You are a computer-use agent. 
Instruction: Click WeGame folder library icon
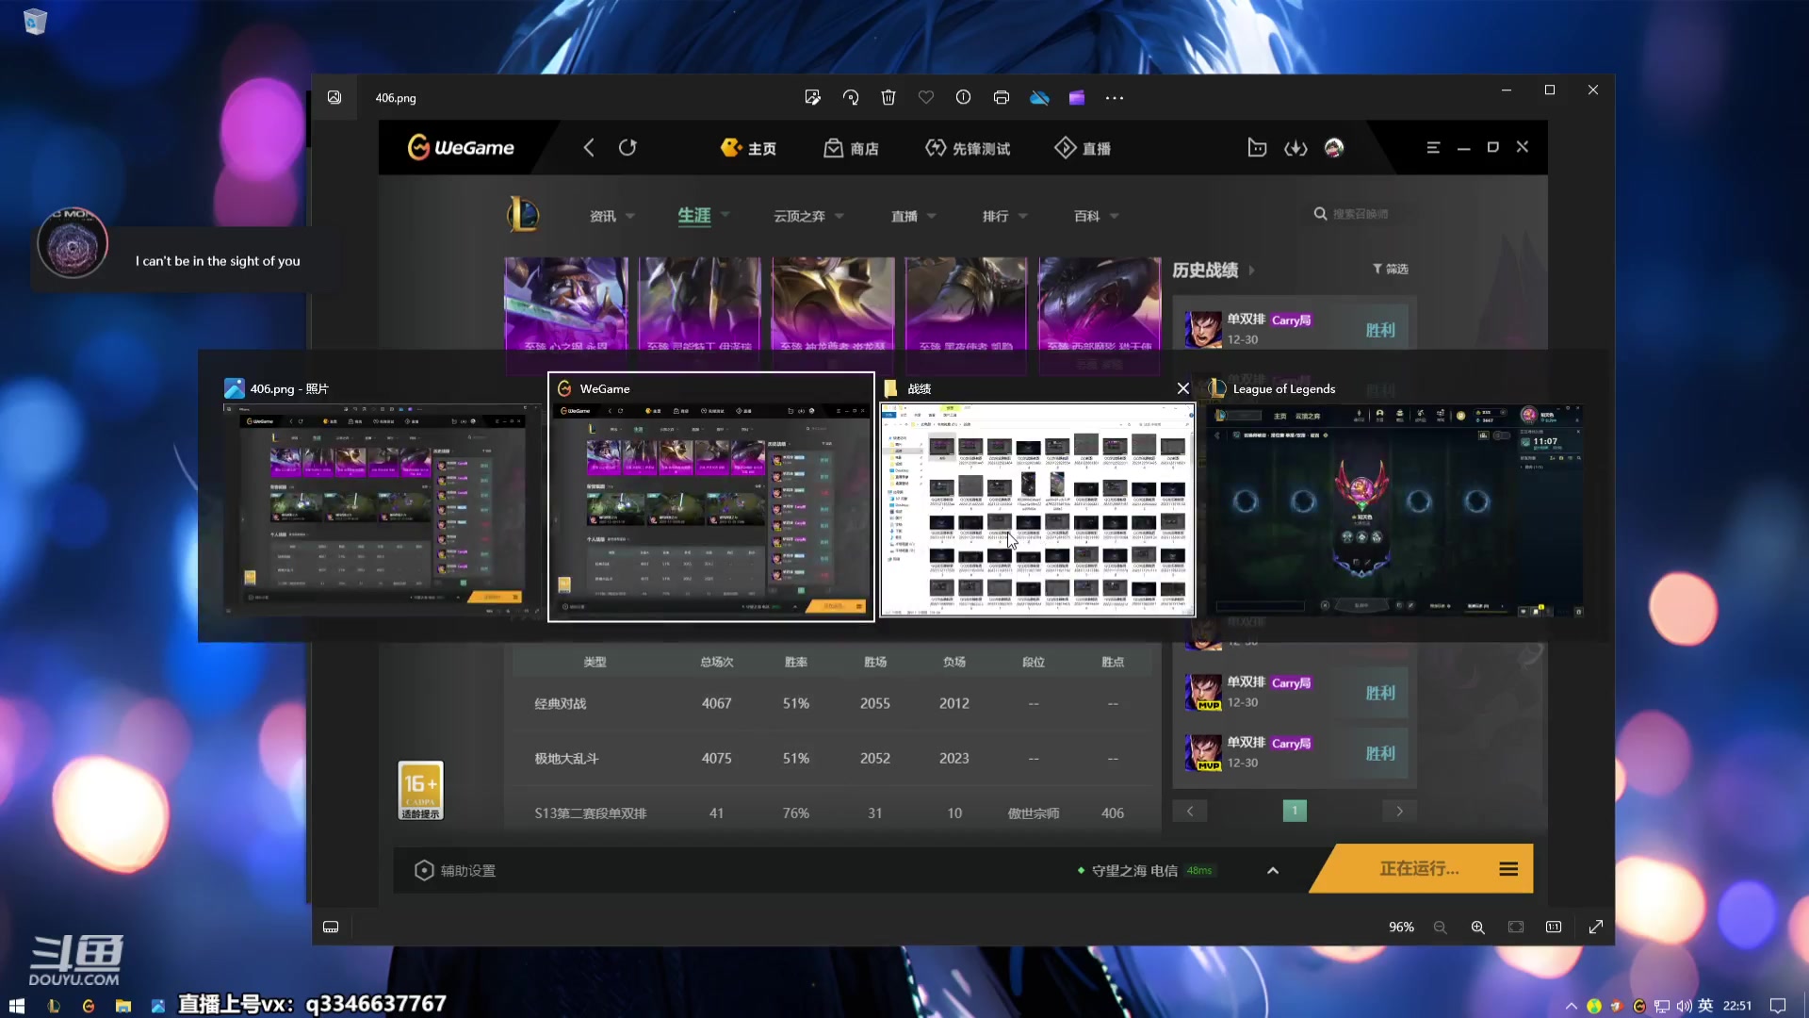point(1257,148)
